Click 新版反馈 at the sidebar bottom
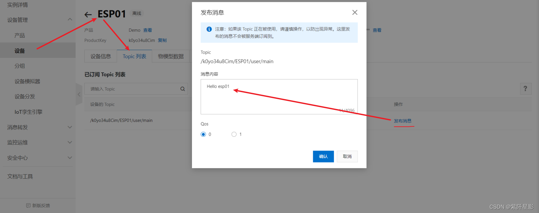Image resolution: width=539 pixels, height=213 pixels. click(x=41, y=206)
